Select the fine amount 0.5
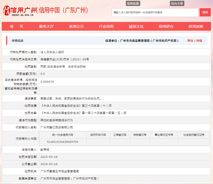213x184 pixels. click(x=43, y=74)
